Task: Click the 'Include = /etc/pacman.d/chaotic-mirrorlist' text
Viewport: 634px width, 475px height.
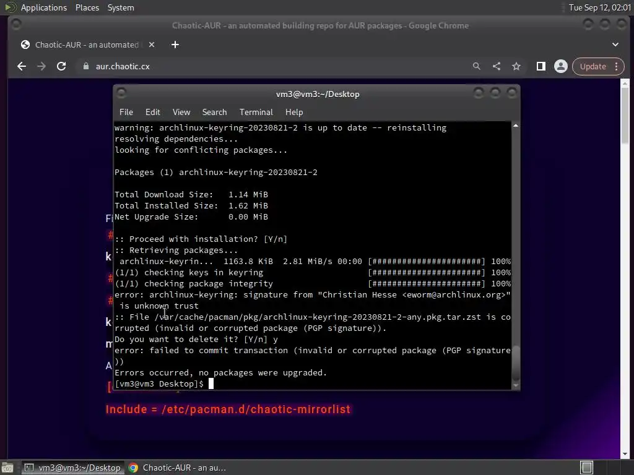Action: pyautogui.click(x=228, y=409)
